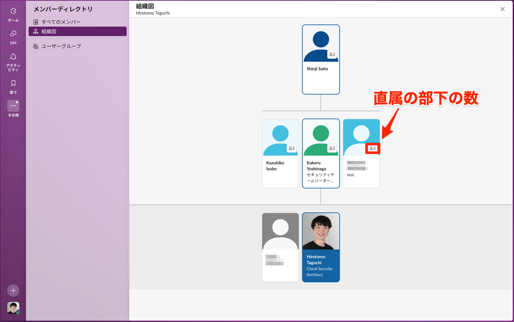Open アクティビティ from the left rail

tap(13, 57)
